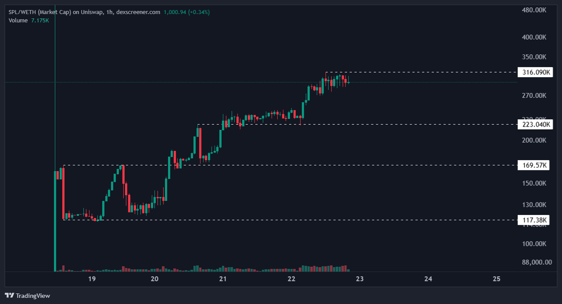Click the 480.00K price axis label
562x304 pixels.
click(x=534, y=10)
